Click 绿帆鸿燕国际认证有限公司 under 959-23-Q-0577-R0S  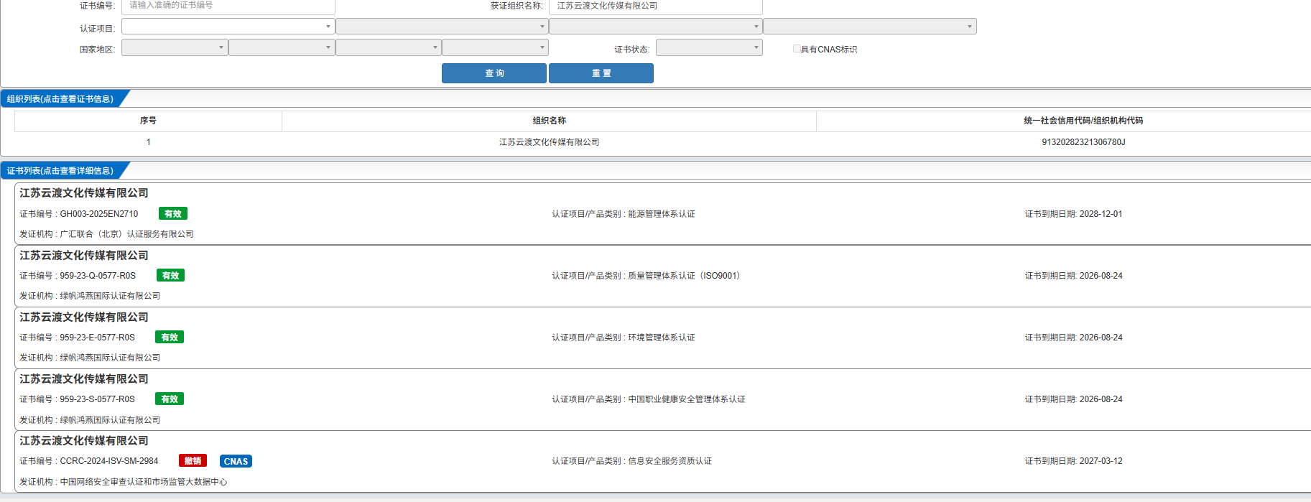[110, 296]
